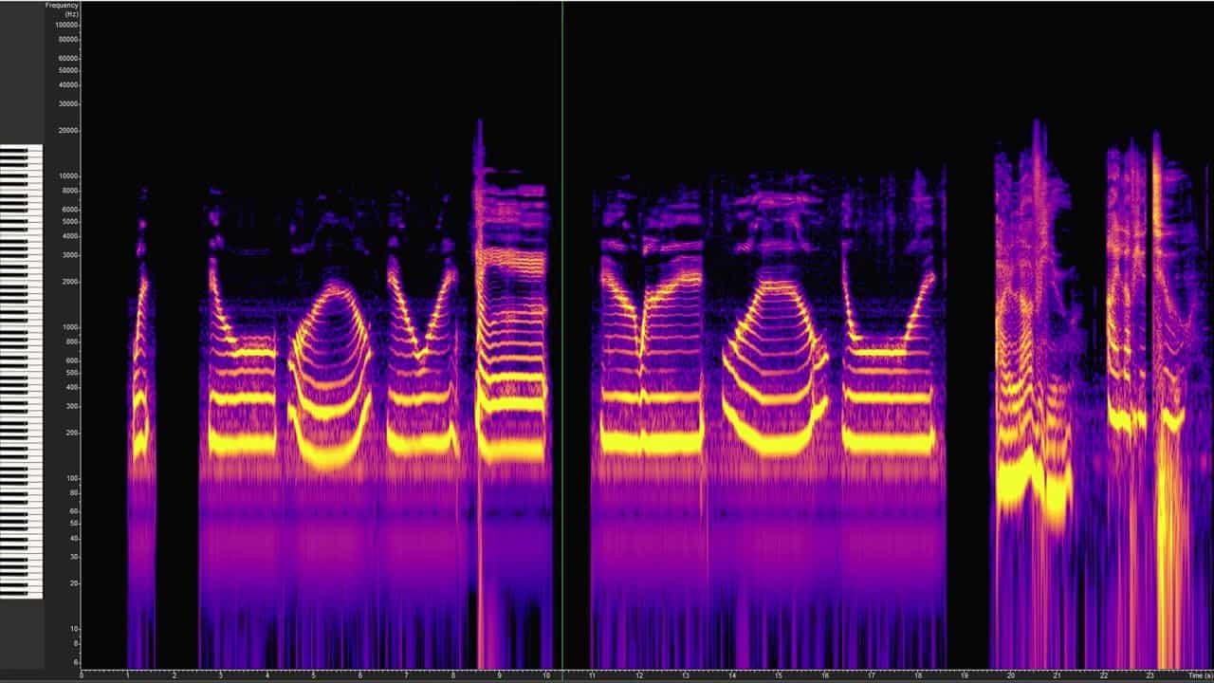Click the 5 second mark on time ruler

point(313,675)
